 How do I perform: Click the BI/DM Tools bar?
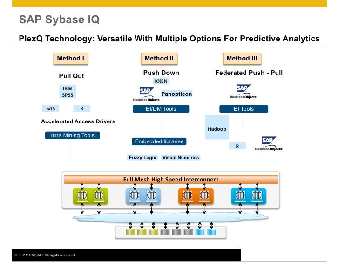coord(161,109)
